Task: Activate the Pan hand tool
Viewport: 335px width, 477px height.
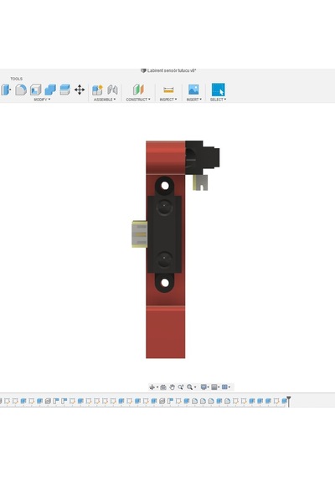Action: (172, 387)
